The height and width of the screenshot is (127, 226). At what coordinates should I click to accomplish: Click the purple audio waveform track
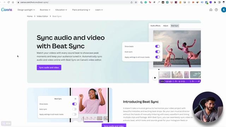coord(180,81)
